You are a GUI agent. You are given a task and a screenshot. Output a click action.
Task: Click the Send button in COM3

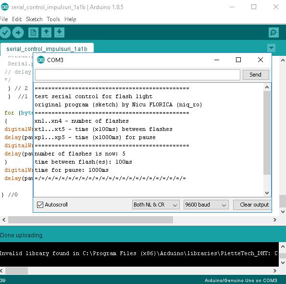(x=256, y=75)
